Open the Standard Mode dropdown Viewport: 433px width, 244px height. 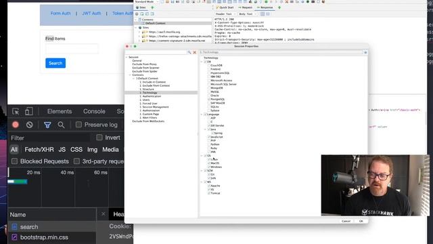[x=147, y=1]
